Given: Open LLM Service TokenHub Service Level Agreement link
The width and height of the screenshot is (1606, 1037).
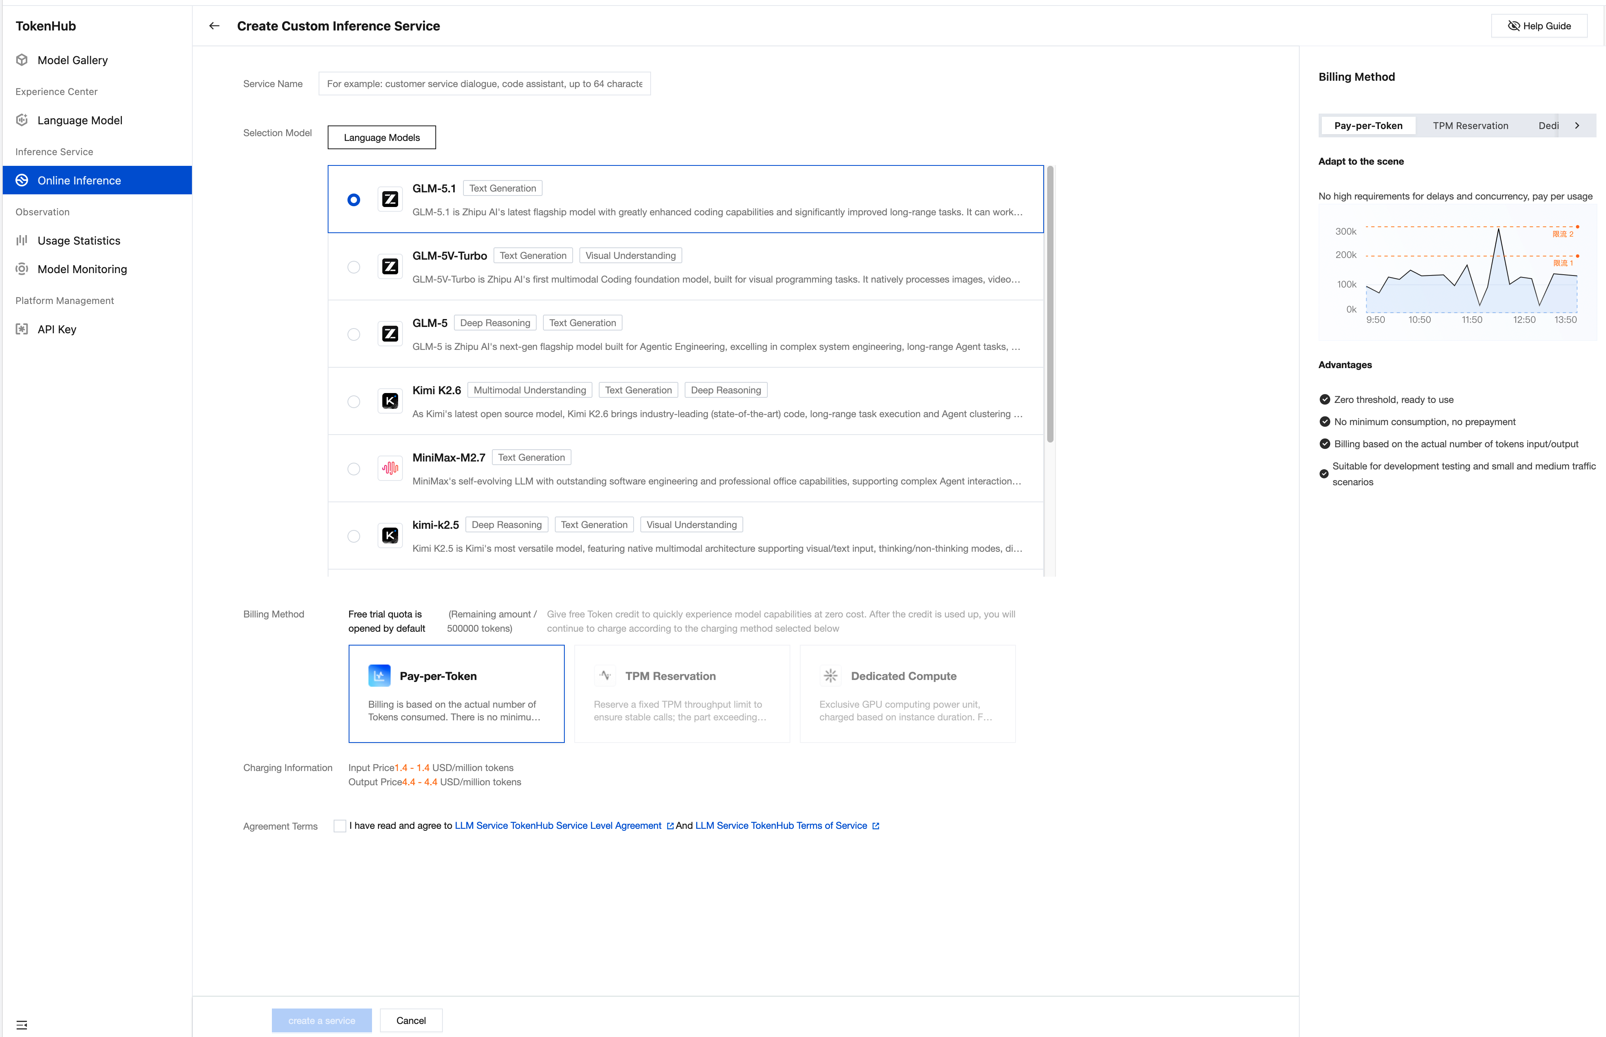Looking at the screenshot, I should tap(558, 826).
